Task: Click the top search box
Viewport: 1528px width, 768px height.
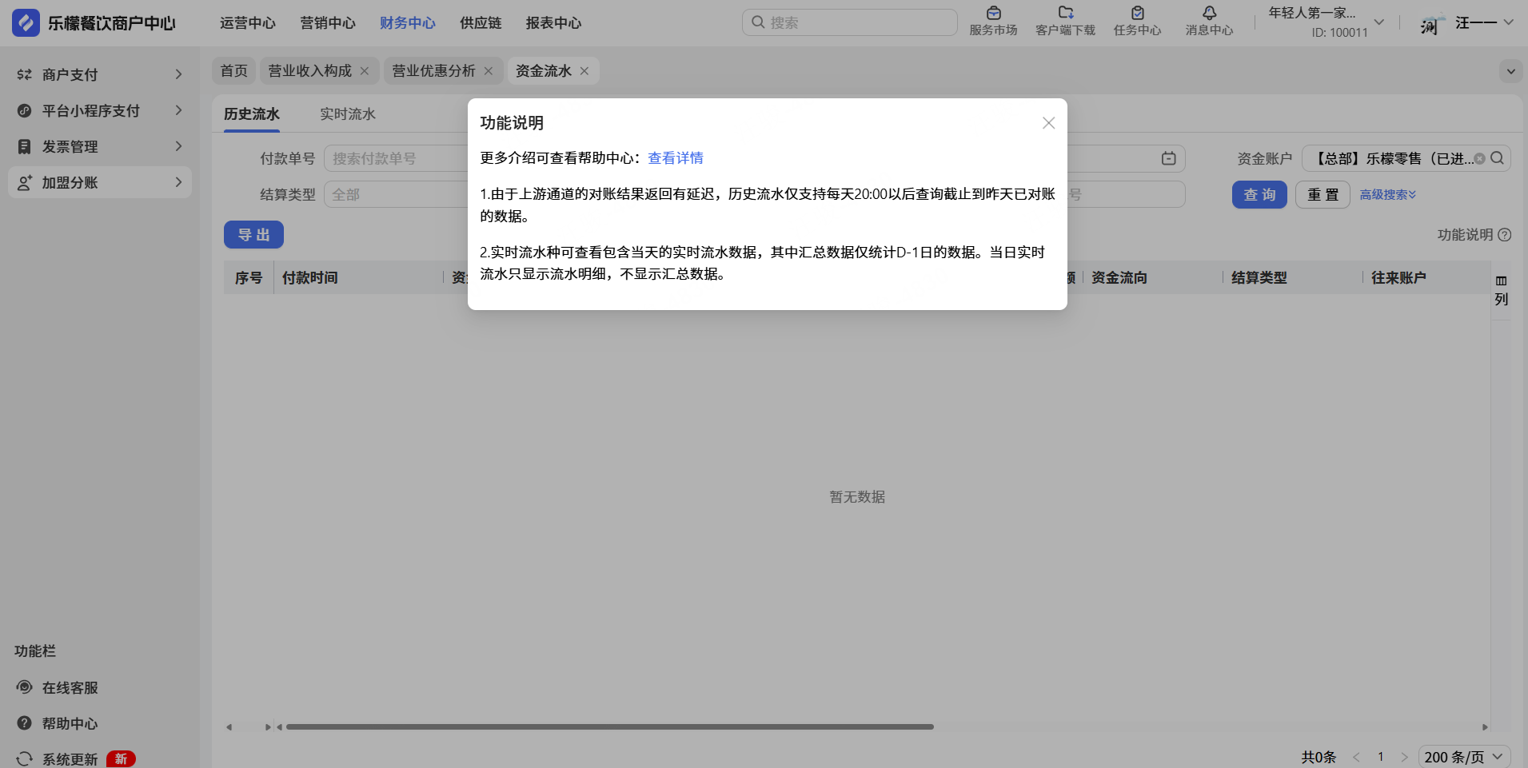Action: (849, 22)
